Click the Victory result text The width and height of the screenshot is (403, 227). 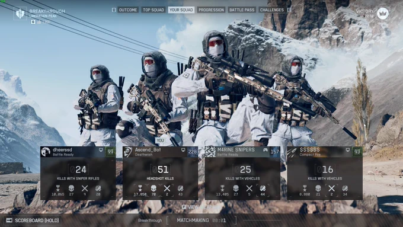364,11
